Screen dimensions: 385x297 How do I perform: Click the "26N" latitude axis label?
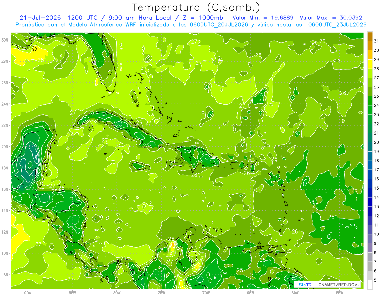[5, 83]
